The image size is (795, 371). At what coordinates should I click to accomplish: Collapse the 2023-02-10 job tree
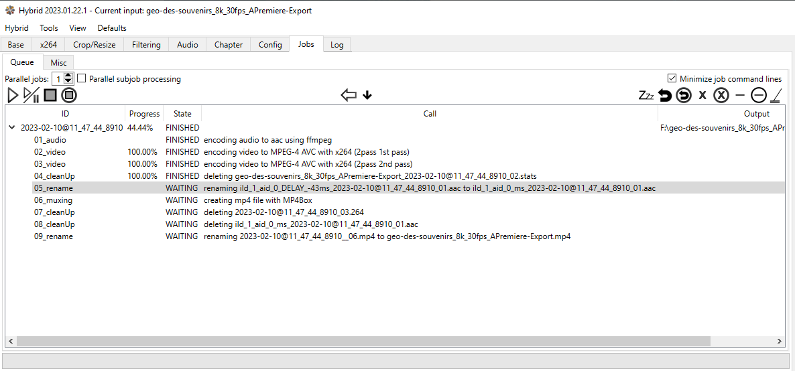(x=11, y=127)
